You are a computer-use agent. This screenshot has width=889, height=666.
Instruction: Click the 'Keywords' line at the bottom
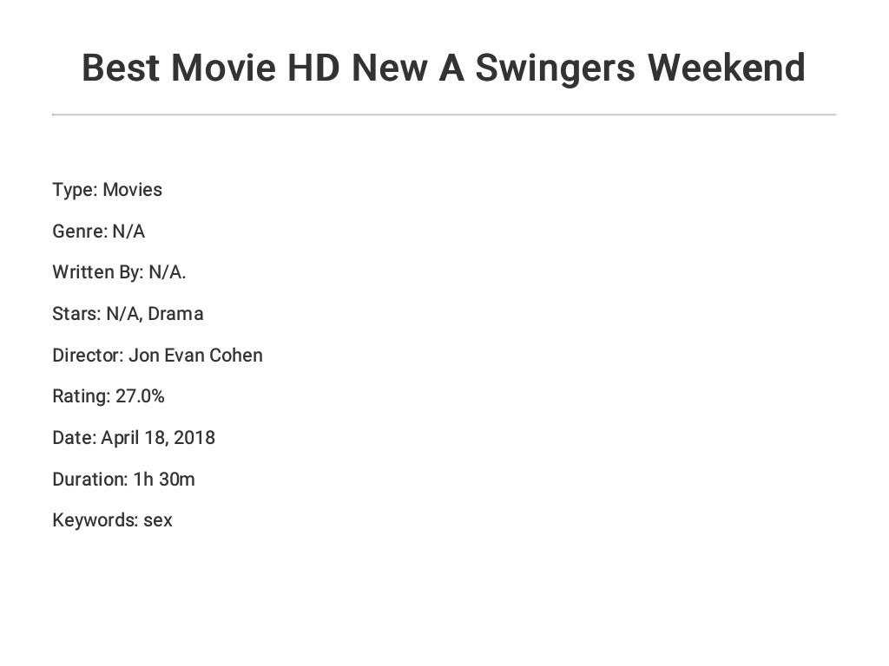pyautogui.click(x=112, y=520)
